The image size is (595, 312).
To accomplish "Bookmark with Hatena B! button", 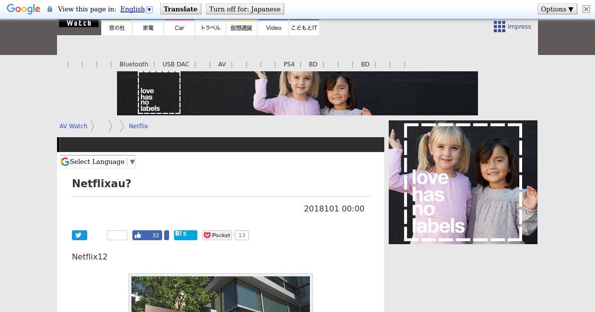I will tap(185, 235).
